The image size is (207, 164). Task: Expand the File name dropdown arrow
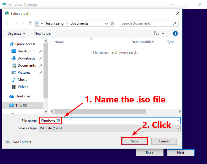178,121
